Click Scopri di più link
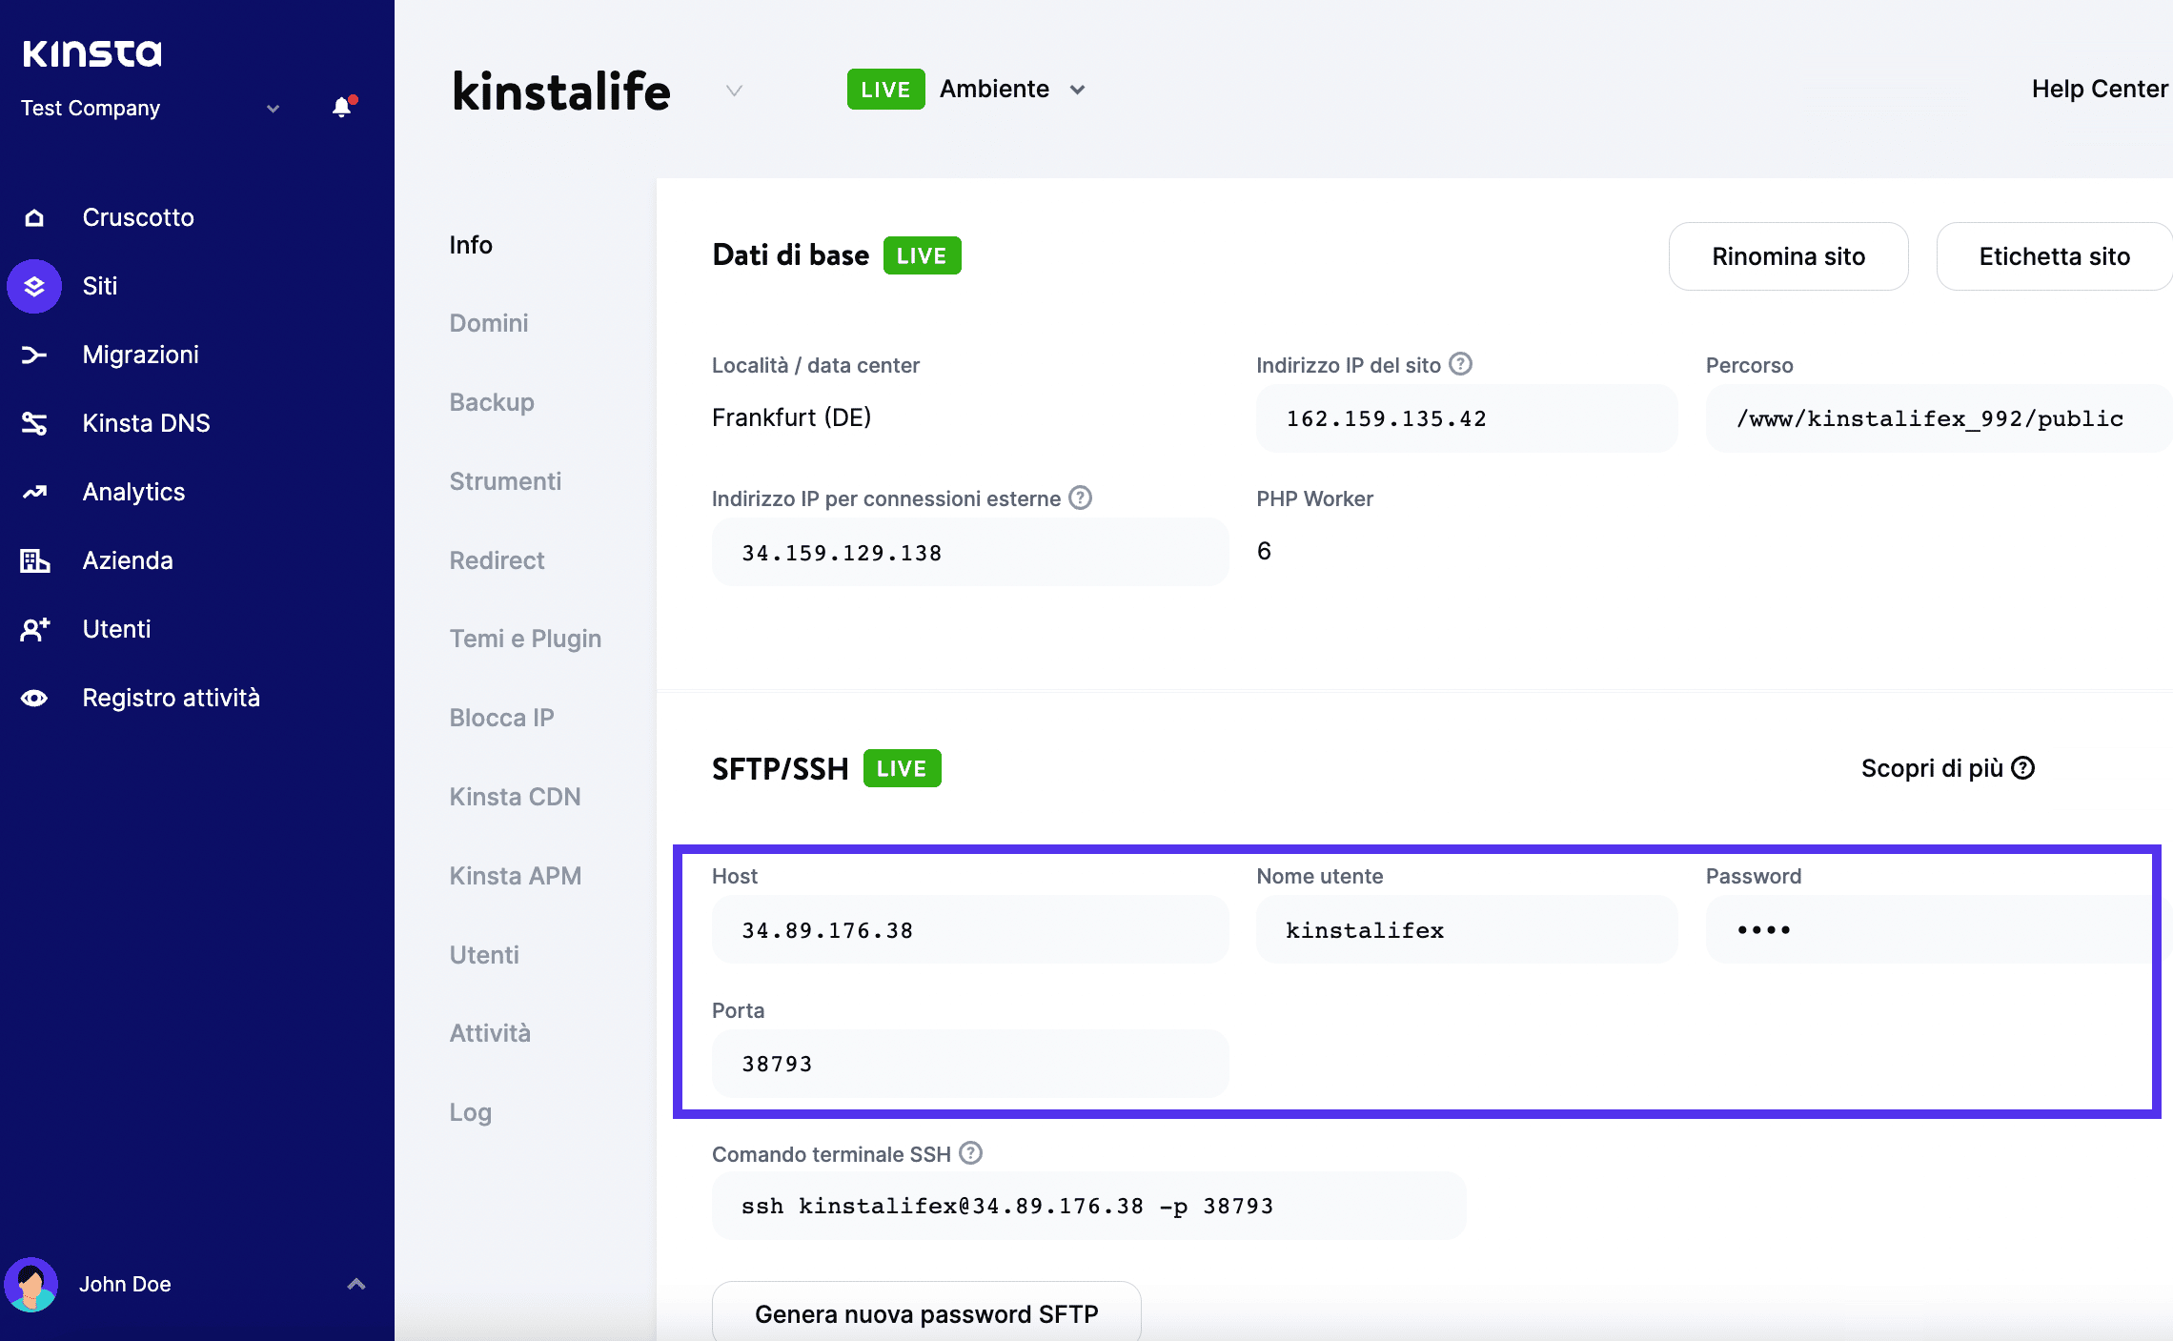The width and height of the screenshot is (2173, 1341). 1932,768
